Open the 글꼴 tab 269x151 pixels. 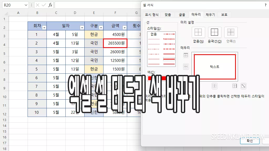pos(182,15)
